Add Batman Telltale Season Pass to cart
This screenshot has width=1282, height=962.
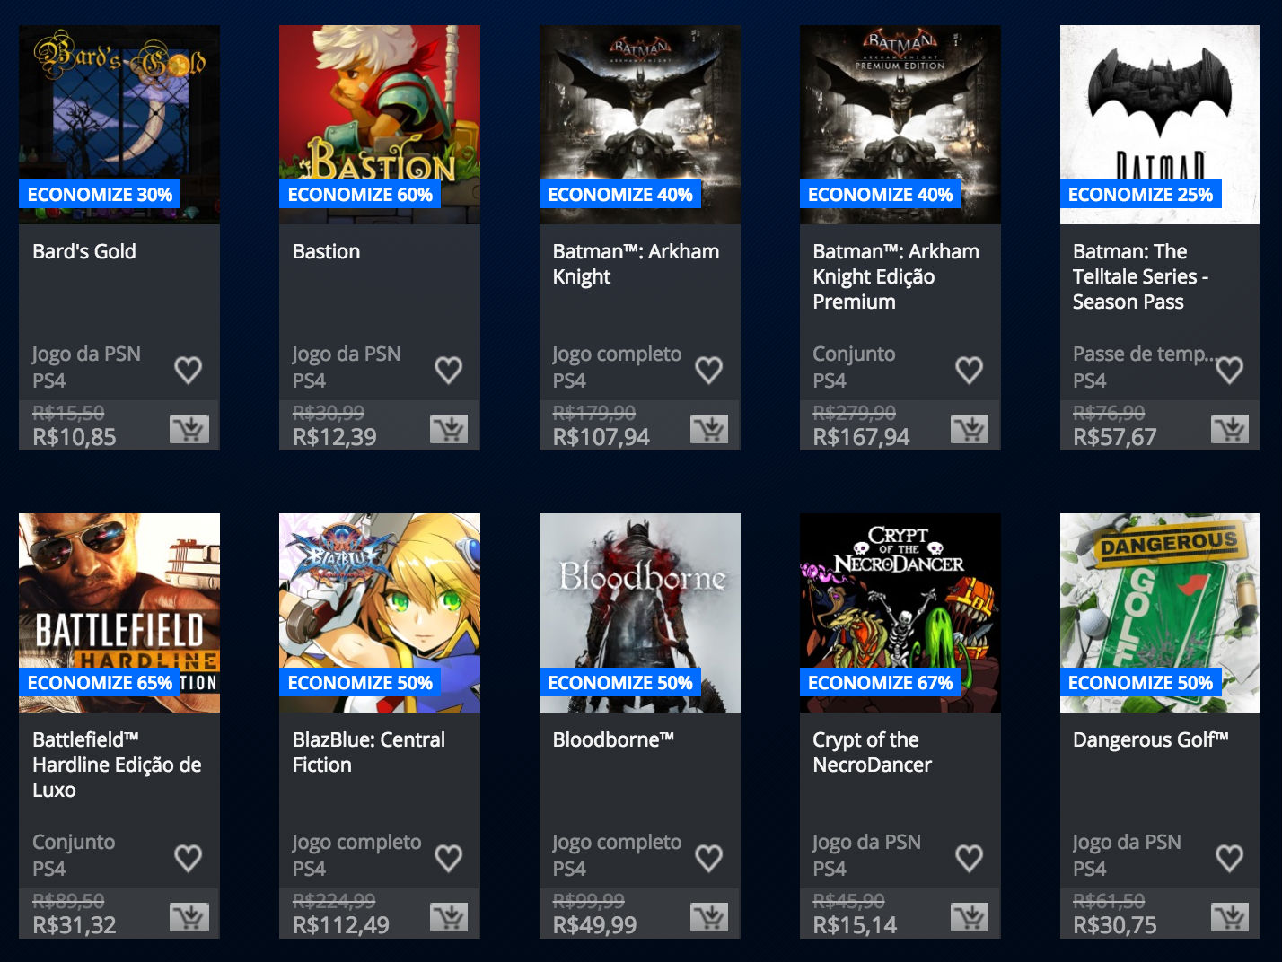click(x=1230, y=429)
